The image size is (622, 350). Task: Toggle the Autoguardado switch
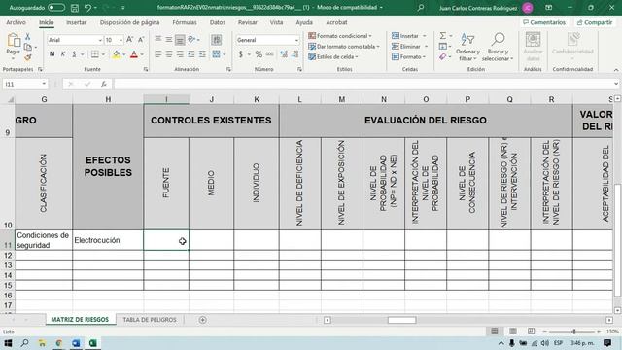tap(56, 8)
